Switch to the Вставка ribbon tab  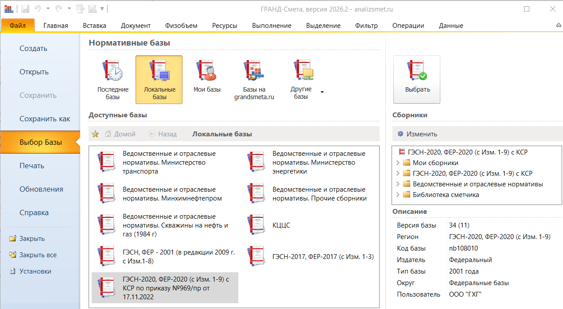point(94,25)
